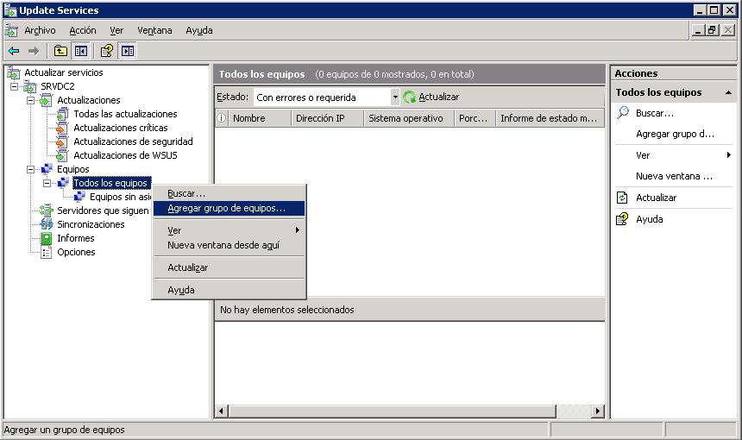This screenshot has width=742, height=440.
Task: Click the green Actualizar refresh icon
Action: coord(410,97)
